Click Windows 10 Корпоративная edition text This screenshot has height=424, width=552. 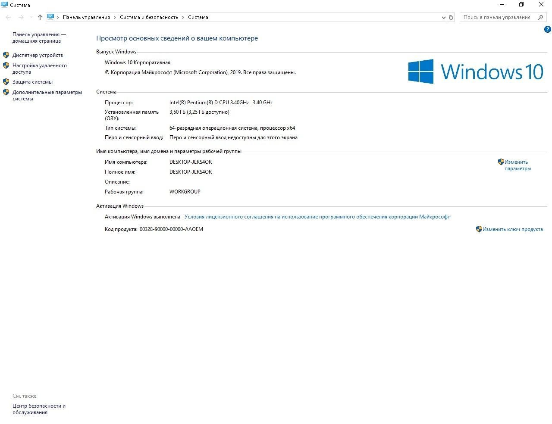(x=138, y=62)
